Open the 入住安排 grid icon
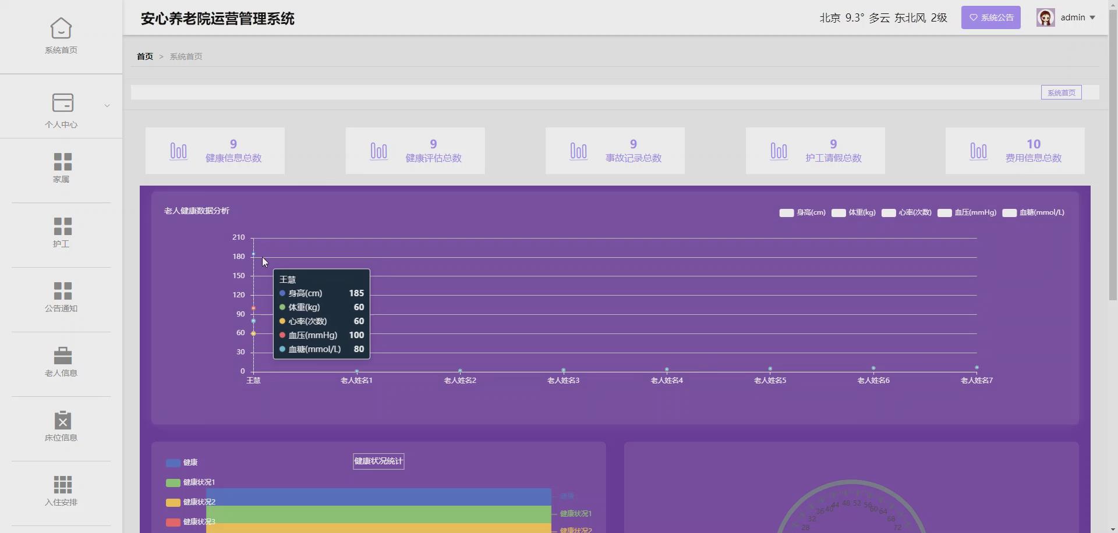 [x=62, y=485]
